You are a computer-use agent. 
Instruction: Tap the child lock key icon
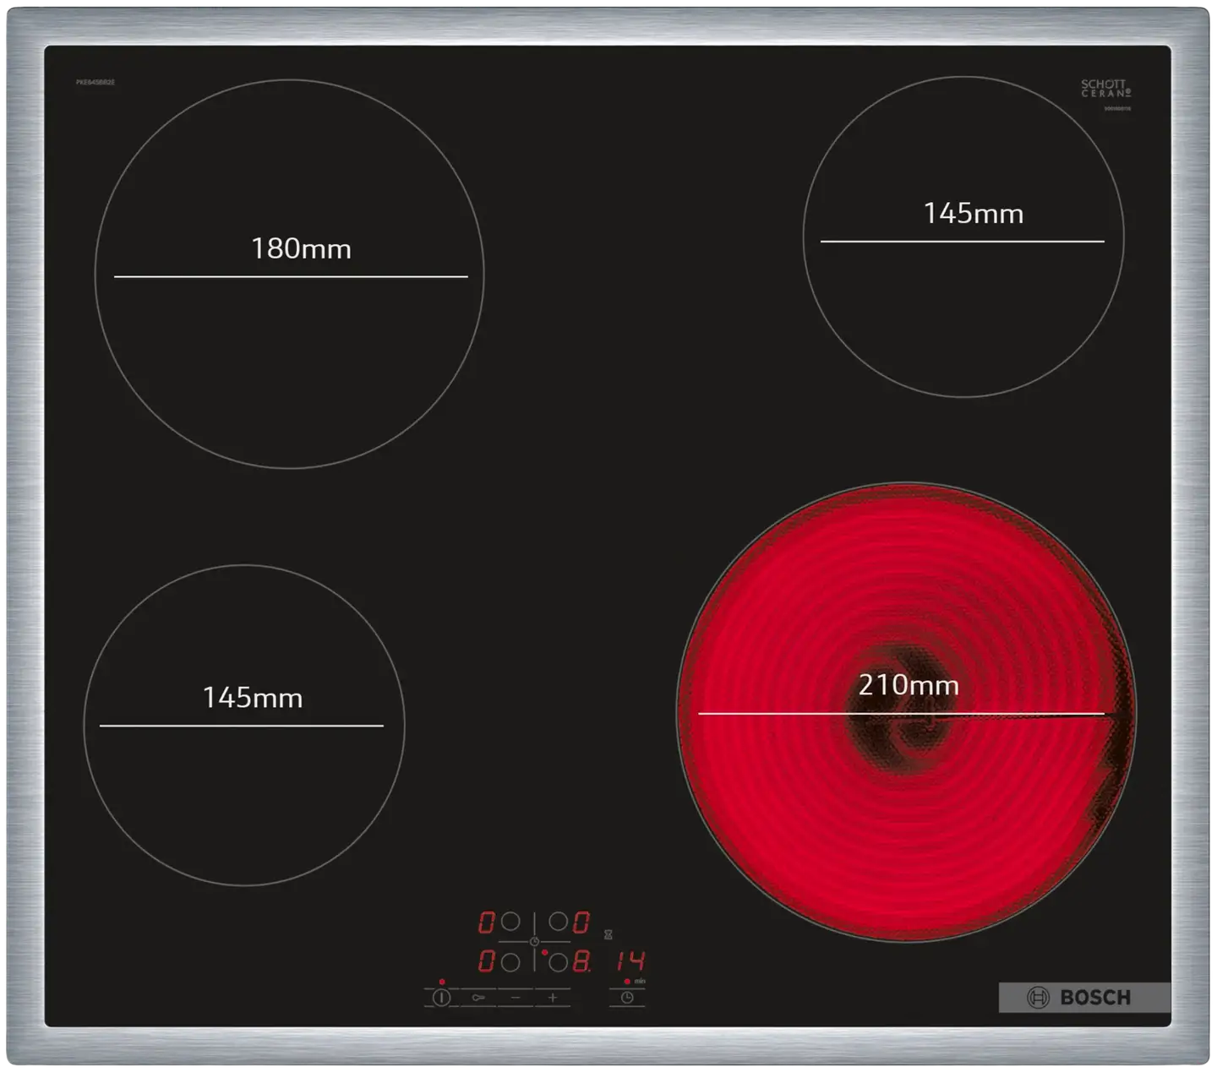[x=478, y=998]
